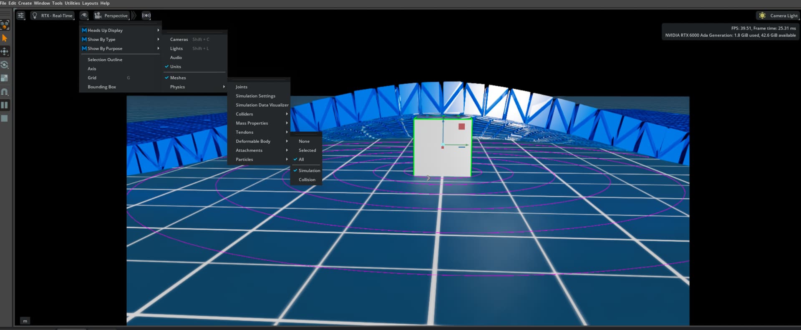Expand the Particles submenu
Screen dimensions: 801x330
pos(259,160)
